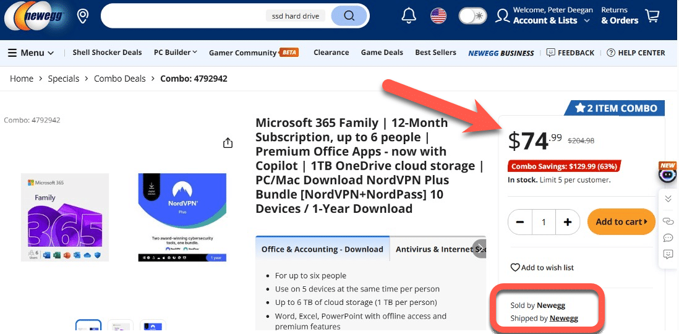
Task: Click the 2 Item Combo badge
Action: (x=615, y=108)
